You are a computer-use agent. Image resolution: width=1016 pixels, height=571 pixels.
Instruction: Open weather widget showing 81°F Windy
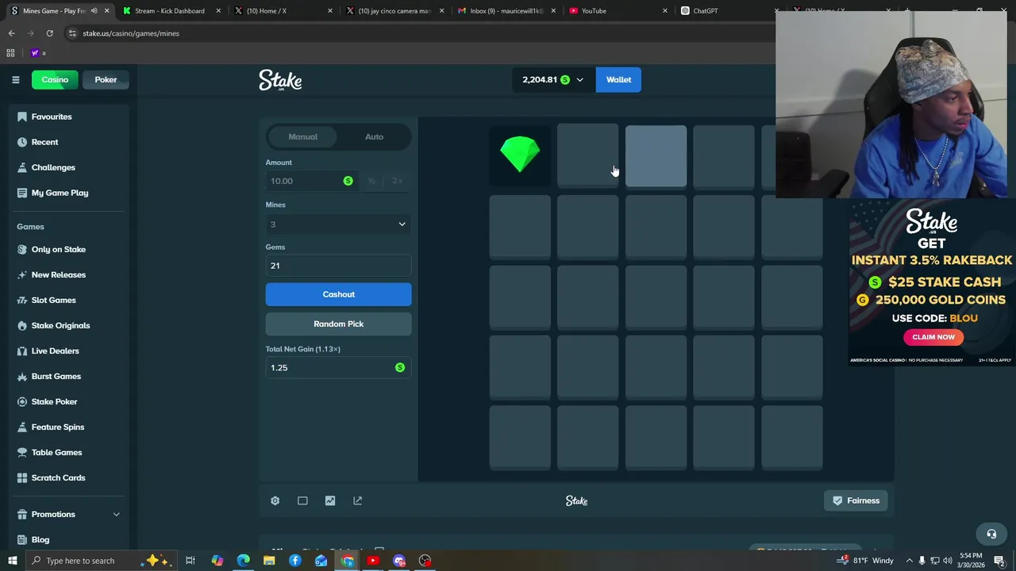click(865, 561)
